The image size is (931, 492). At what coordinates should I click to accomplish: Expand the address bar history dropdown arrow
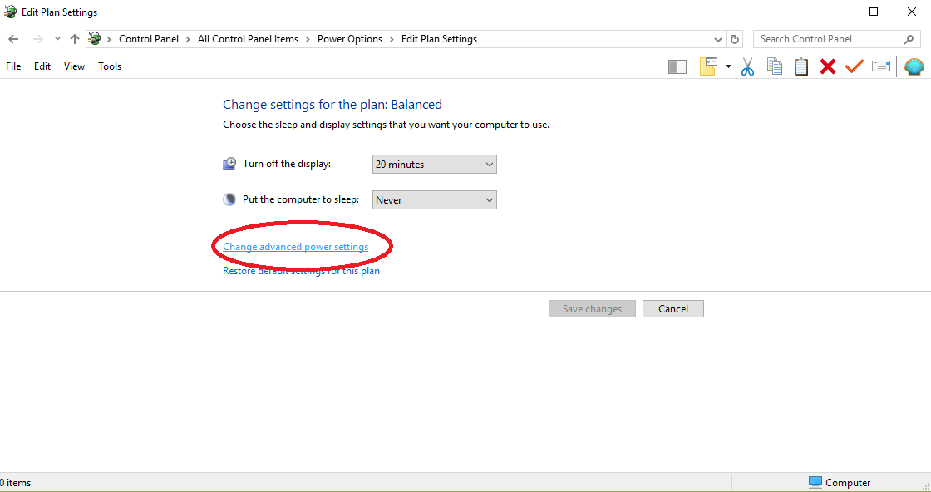(718, 39)
